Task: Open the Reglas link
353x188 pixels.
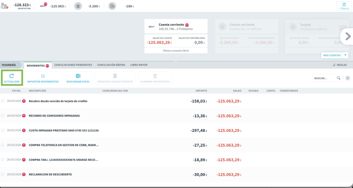Action: 340,65
